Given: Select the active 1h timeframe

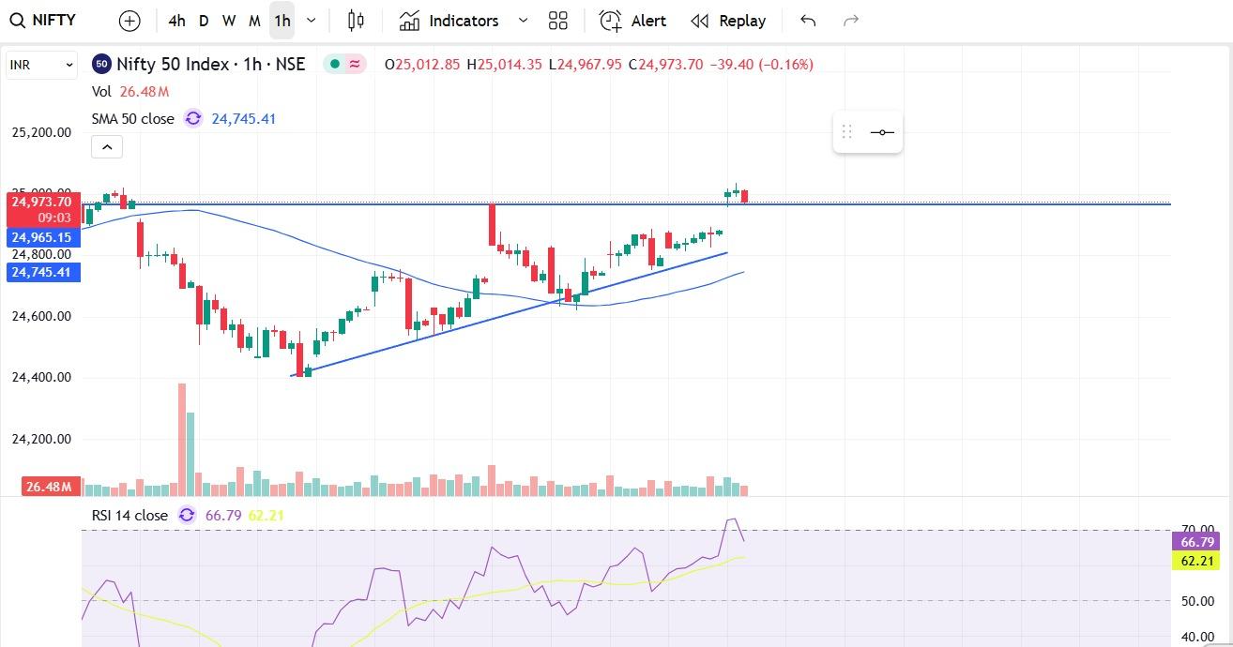Looking at the screenshot, I should click(x=282, y=21).
